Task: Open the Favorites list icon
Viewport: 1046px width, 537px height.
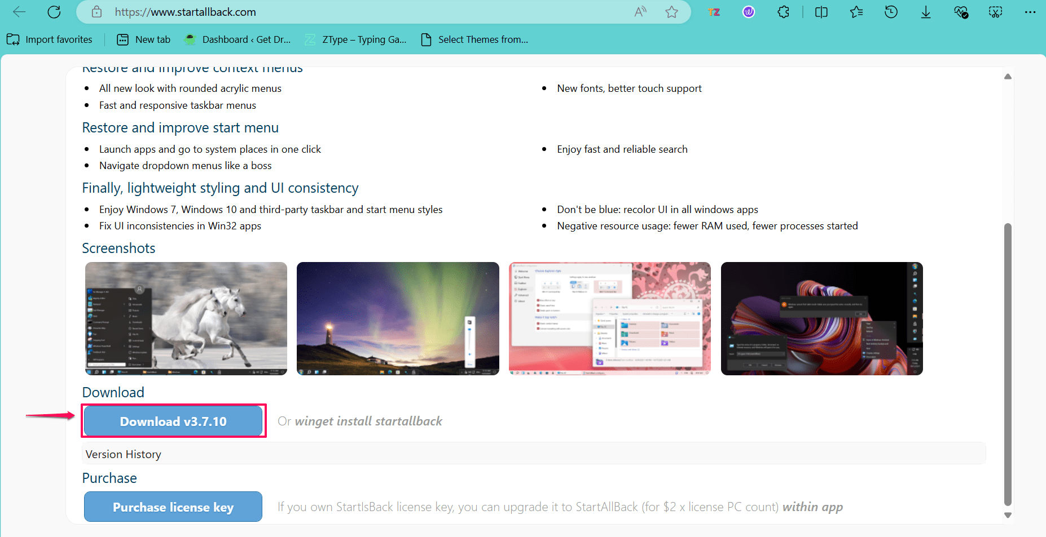Action: pyautogui.click(x=856, y=12)
